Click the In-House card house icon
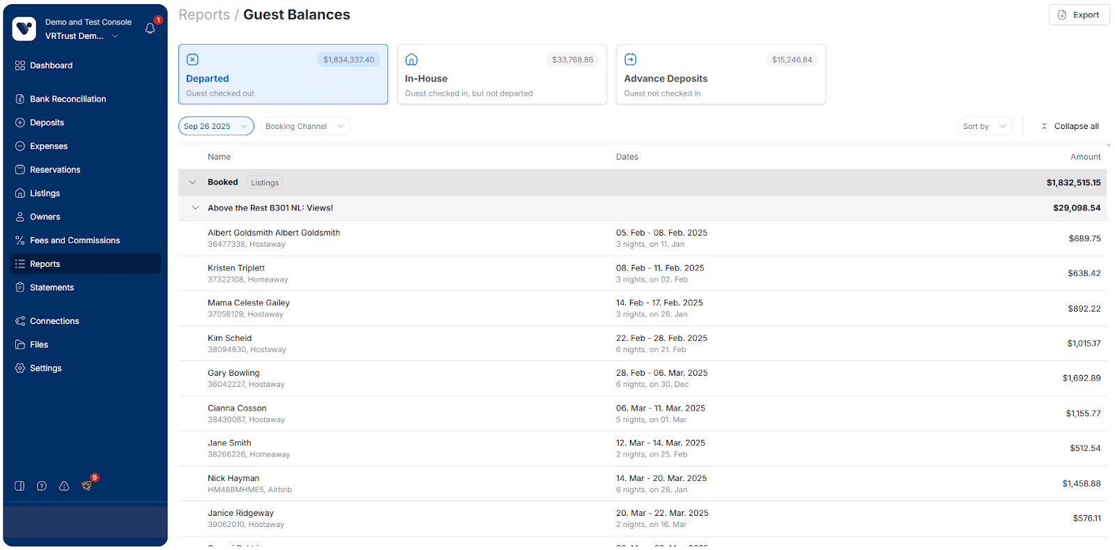This screenshot has height=550, width=1115. tap(411, 60)
